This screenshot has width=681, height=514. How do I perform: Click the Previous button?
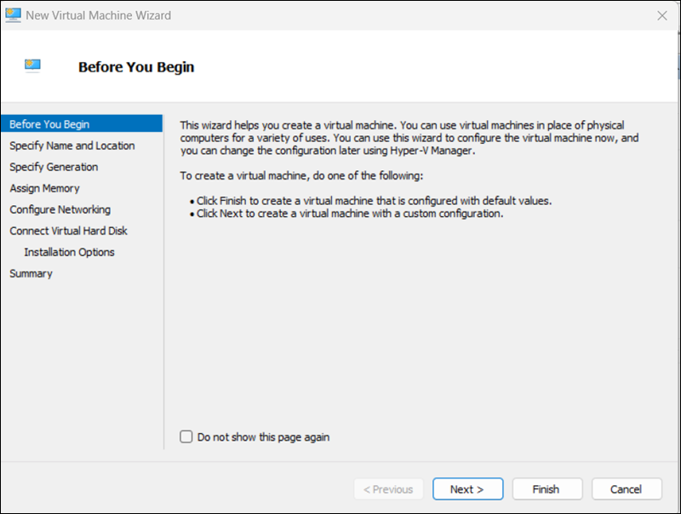point(389,489)
